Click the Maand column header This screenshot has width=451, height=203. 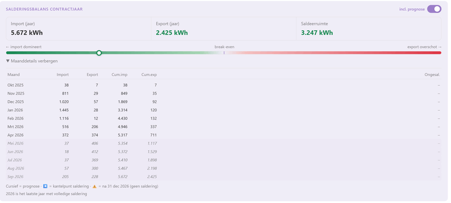pos(14,75)
